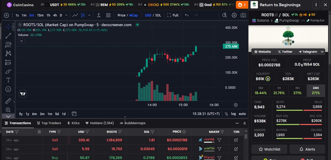
Task: Switch chart to candlestick style
Action: click(x=83, y=15)
